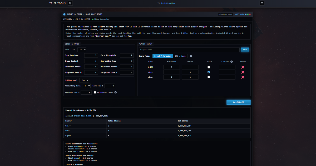Click the Forgotten Core D... count field

click(91, 72)
